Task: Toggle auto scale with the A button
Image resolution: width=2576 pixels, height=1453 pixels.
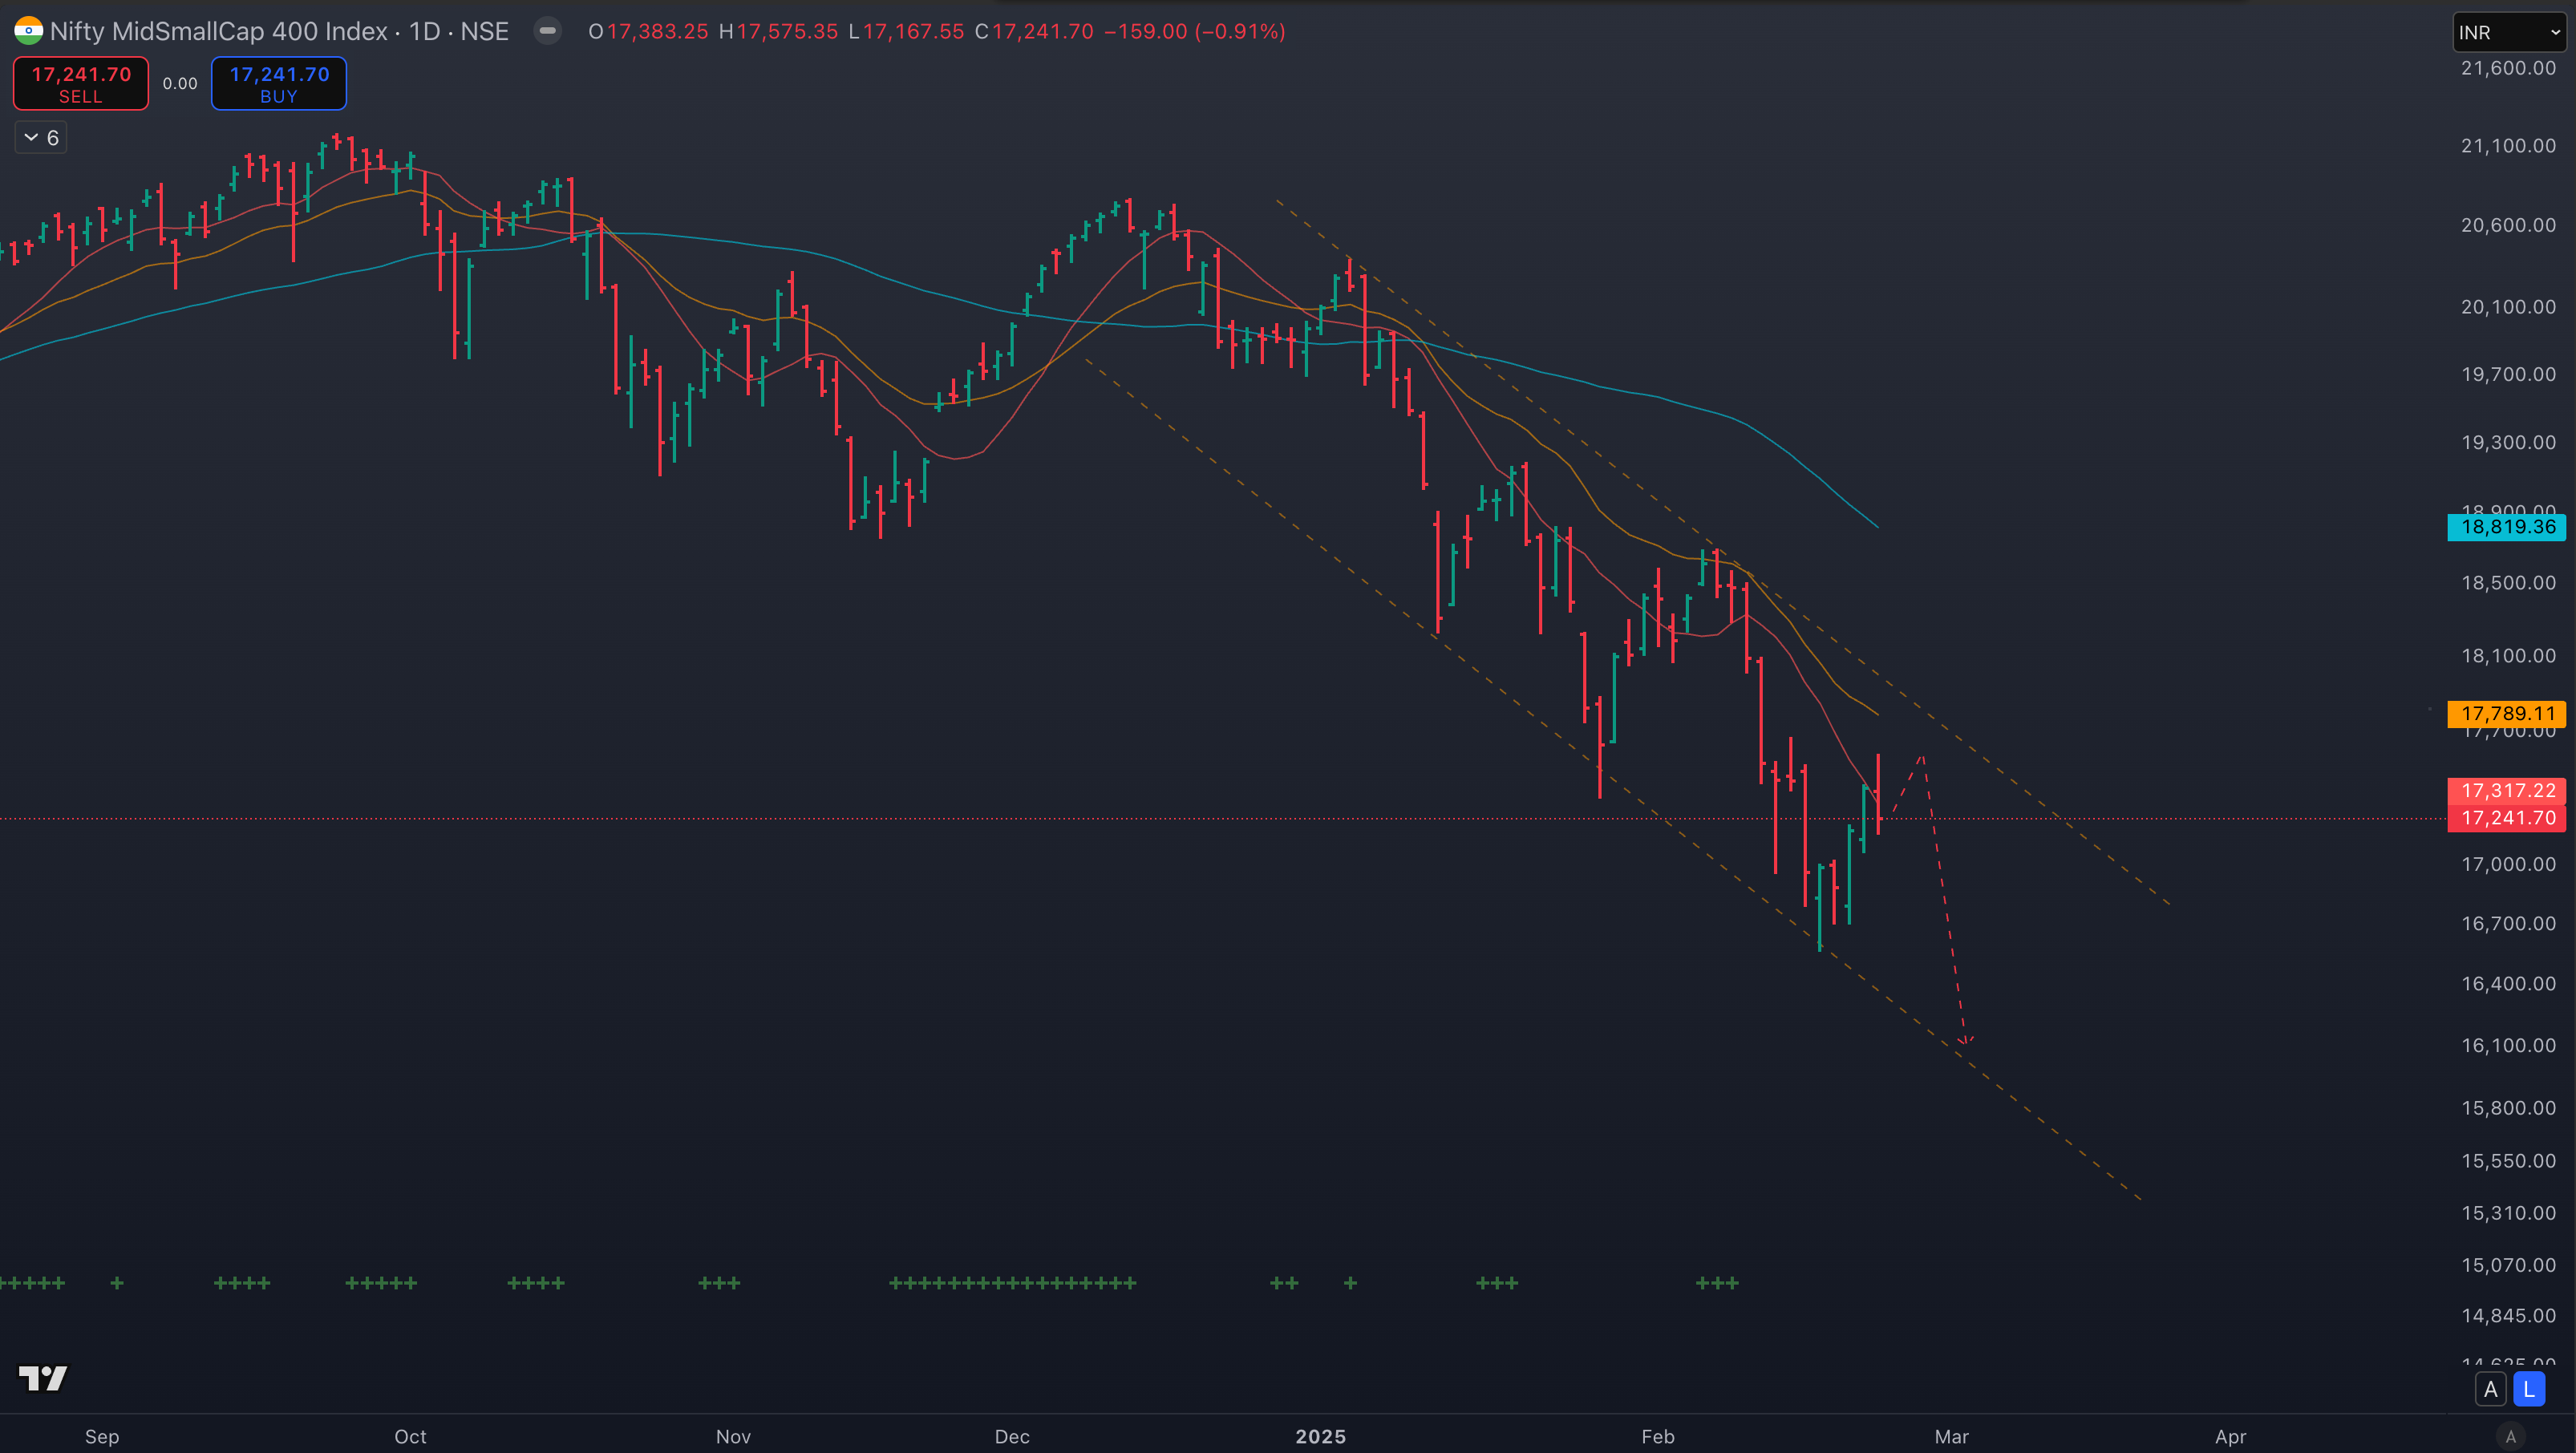Action: (2490, 1389)
